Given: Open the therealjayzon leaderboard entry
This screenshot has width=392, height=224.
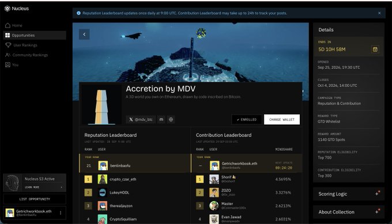Looking at the screenshot, I should click(135, 206).
